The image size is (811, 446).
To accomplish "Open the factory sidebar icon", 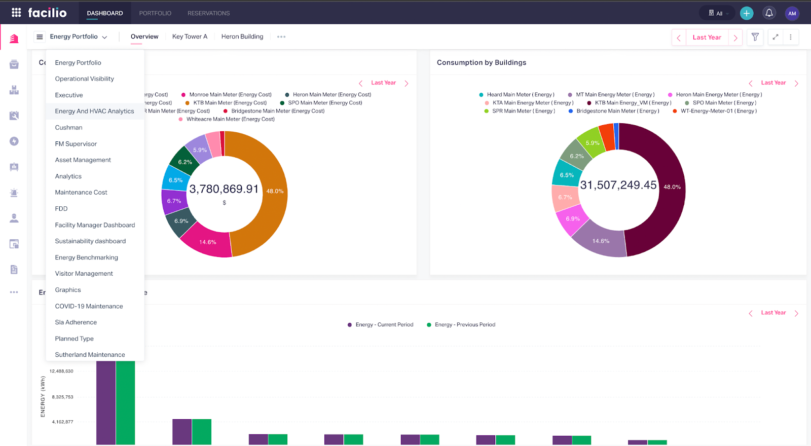I will tap(14, 90).
